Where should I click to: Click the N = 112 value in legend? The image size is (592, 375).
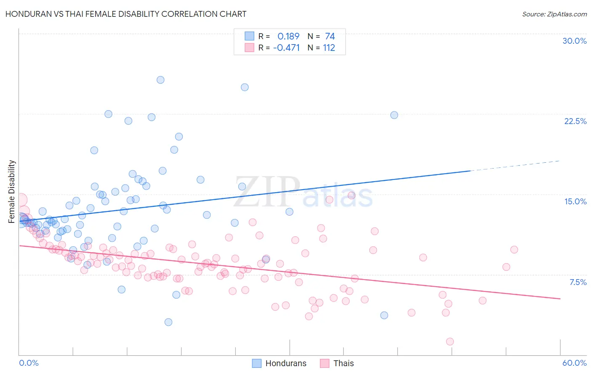321,48
